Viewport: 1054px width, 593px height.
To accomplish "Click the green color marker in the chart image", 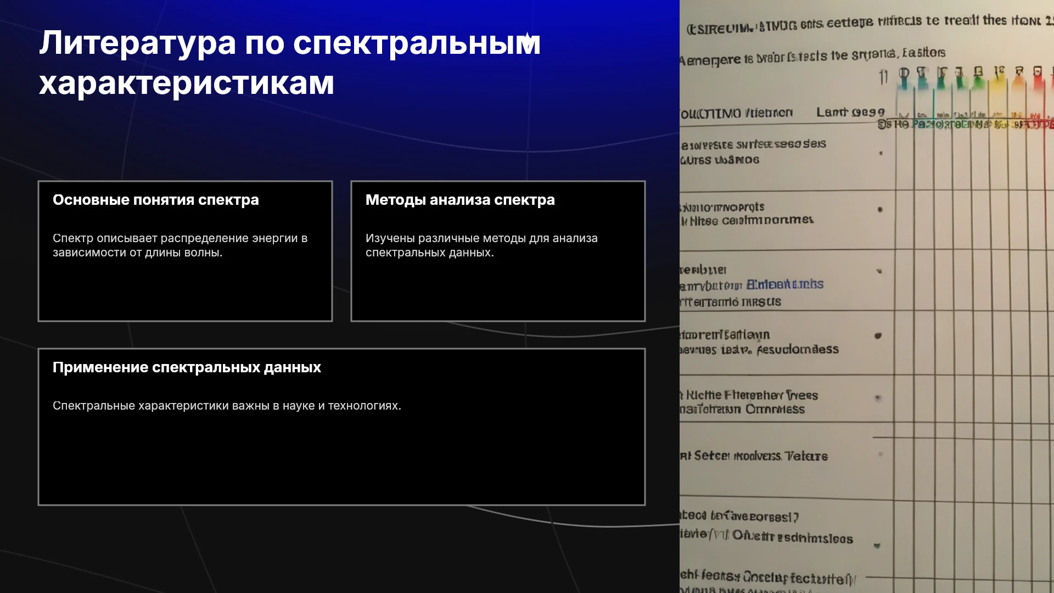I will pyautogui.click(x=978, y=81).
